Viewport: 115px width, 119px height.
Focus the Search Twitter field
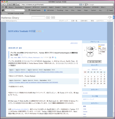(15, 10)
